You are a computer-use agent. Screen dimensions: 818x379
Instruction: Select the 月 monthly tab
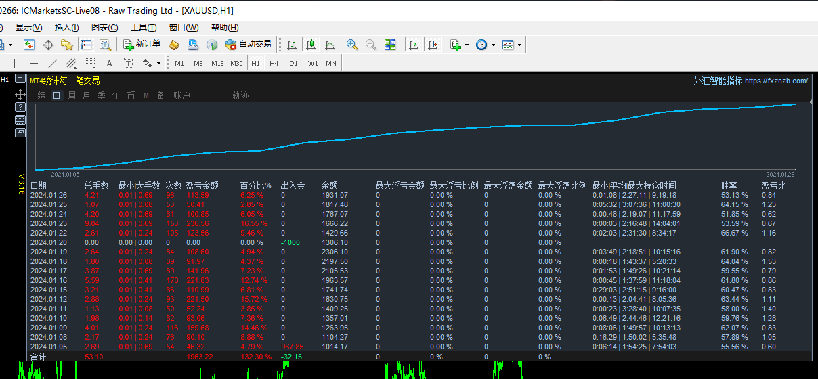[86, 95]
